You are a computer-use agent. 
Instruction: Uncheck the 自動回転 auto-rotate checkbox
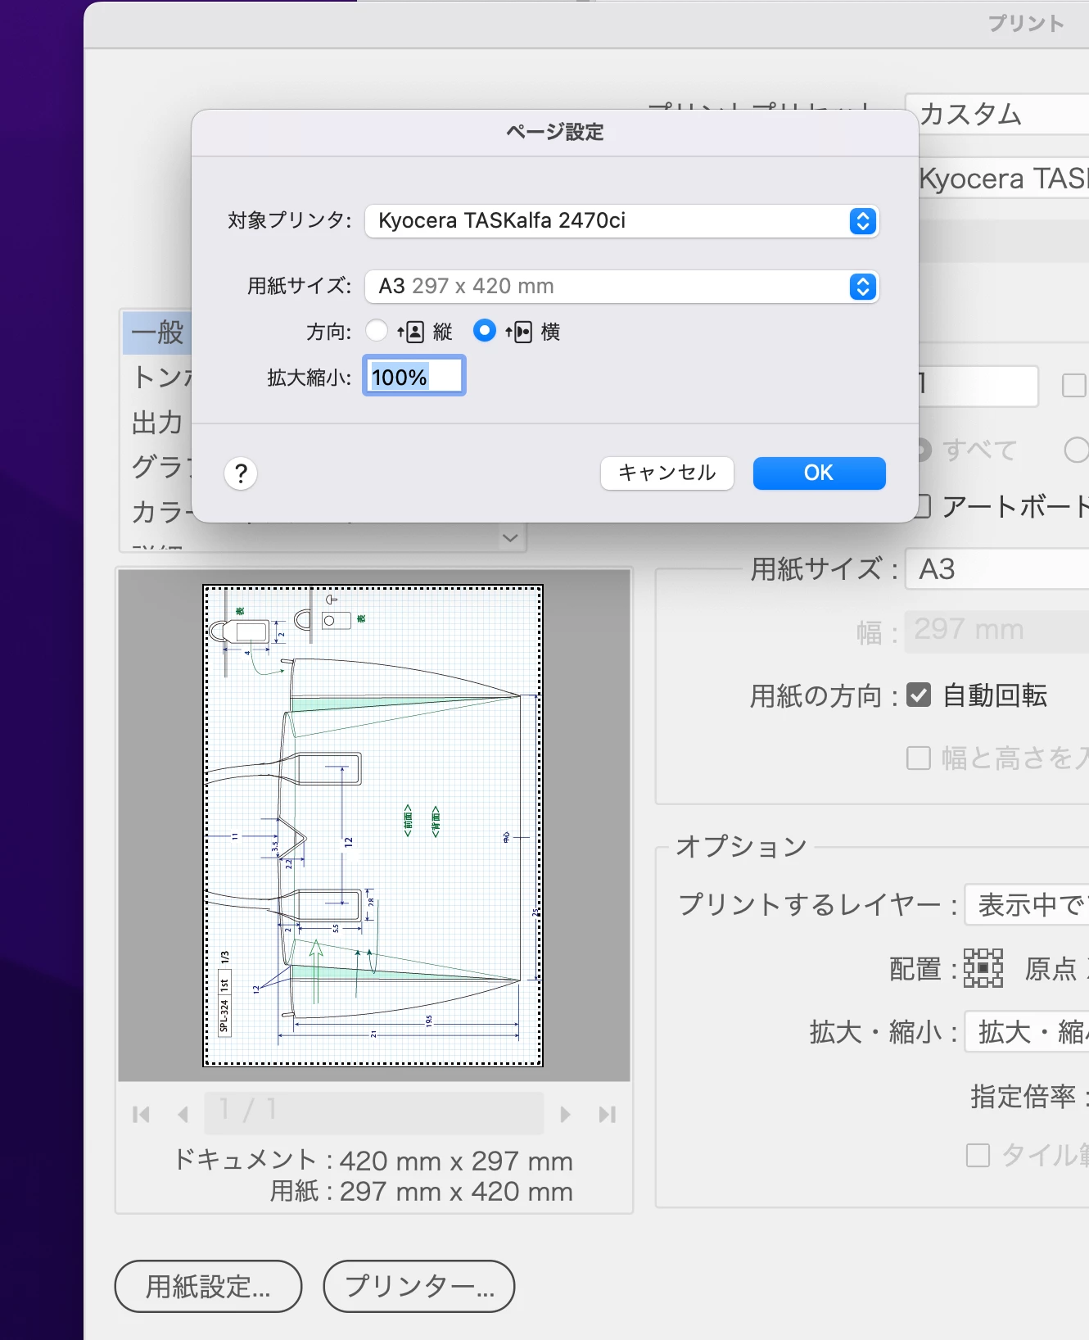coord(919,695)
